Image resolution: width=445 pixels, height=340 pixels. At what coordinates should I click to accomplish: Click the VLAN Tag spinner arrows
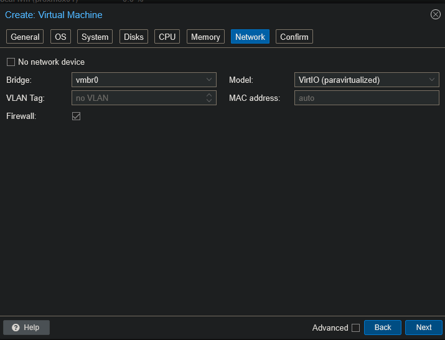click(209, 98)
